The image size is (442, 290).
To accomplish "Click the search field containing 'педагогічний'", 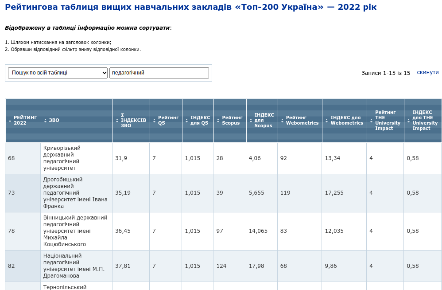I will [x=159, y=73].
